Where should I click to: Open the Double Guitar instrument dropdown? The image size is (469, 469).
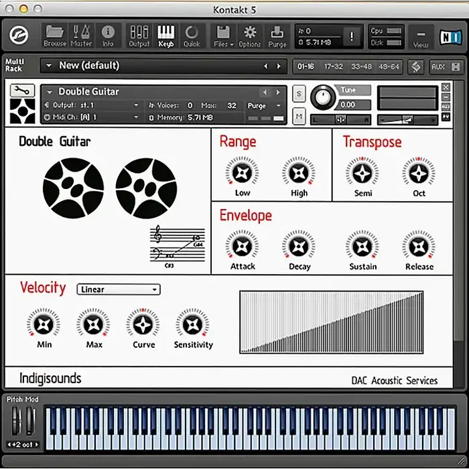[x=50, y=92]
